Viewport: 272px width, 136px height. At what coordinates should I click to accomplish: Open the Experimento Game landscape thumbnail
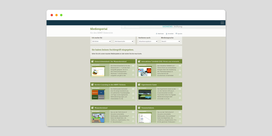point(145,94)
